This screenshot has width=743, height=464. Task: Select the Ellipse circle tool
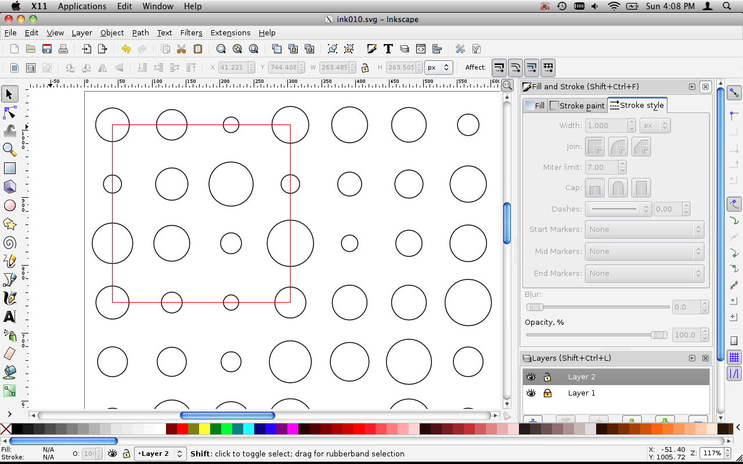point(9,205)
